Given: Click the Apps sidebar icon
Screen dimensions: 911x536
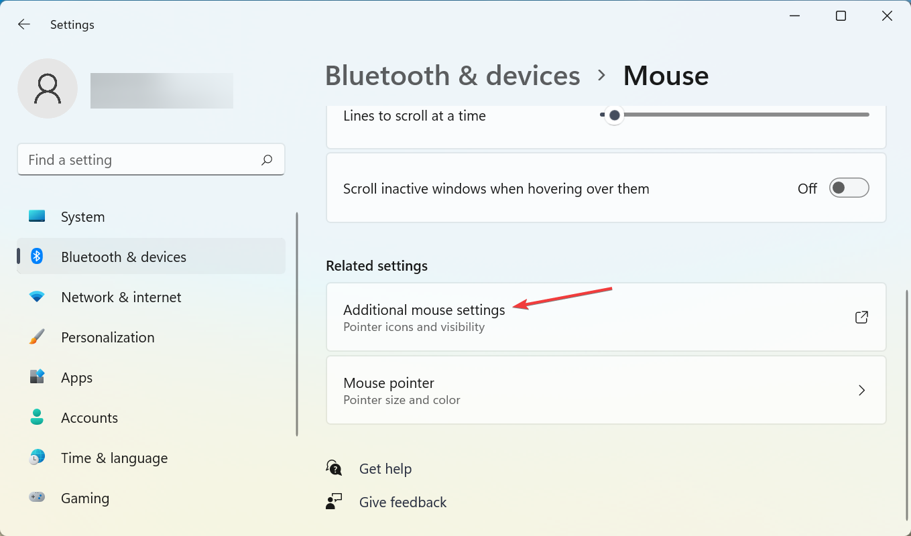Looking at the screenshot, I should point(37,377).
